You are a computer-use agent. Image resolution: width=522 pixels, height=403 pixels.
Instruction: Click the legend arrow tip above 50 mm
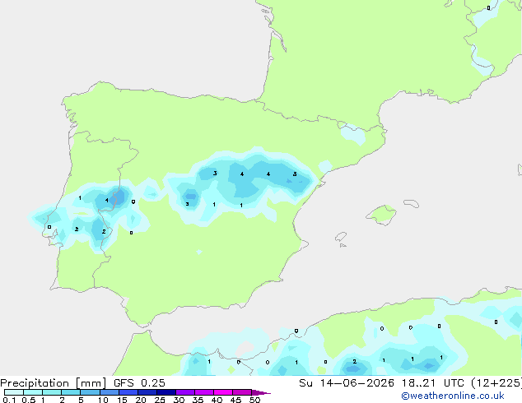click(261, 392)
